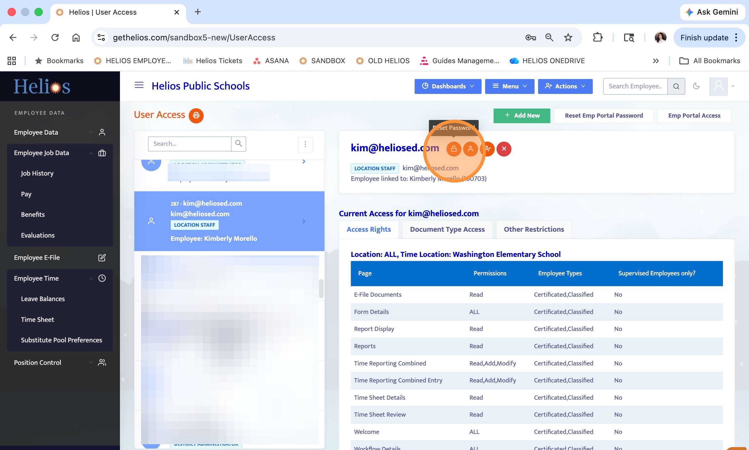The width and height of the screenshot is (749, 450).
Task: Toggle dark mode with the moon icon
Action: click(696, 86)
